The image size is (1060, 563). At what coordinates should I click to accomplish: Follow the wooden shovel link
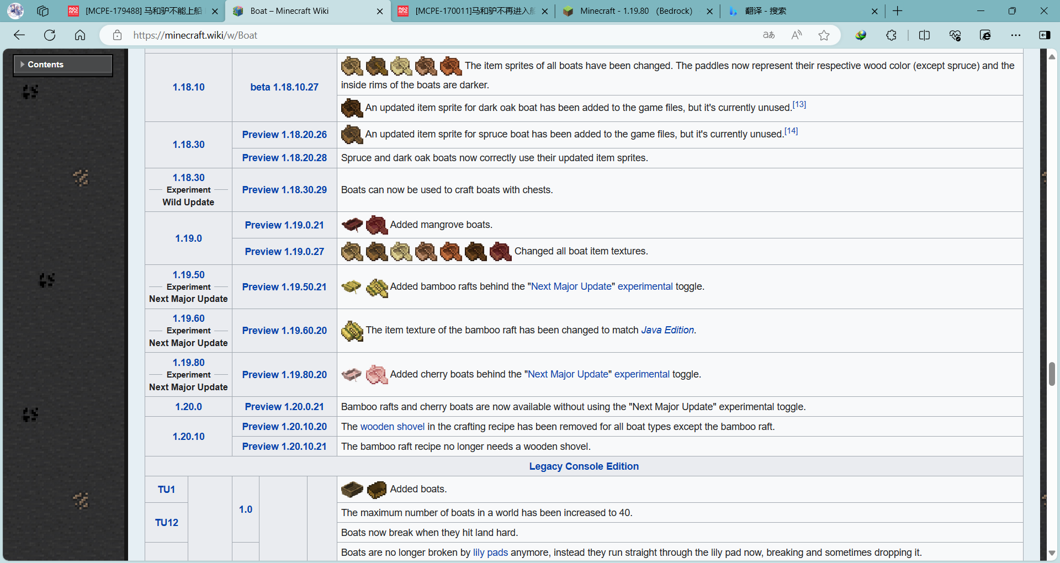(392, 427)
